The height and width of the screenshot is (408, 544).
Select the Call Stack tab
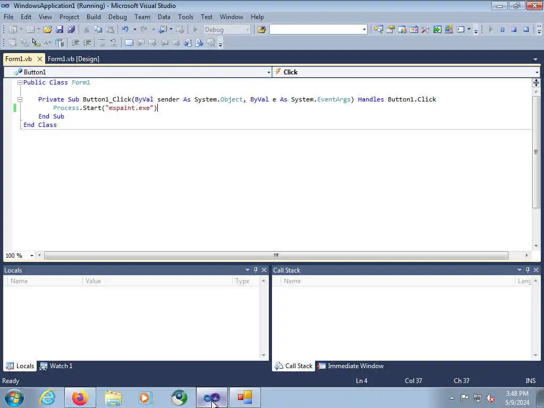pyautogui.click(x=293, y=366)
